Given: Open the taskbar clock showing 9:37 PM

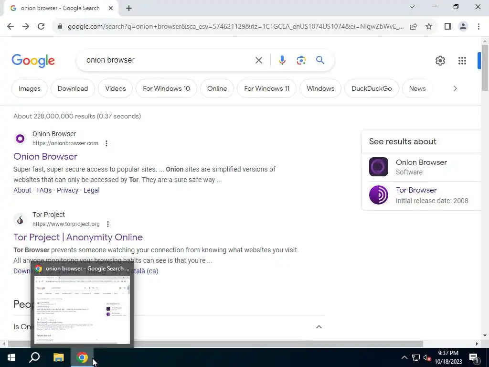Looking at the screenshot, I should point(448,357).
